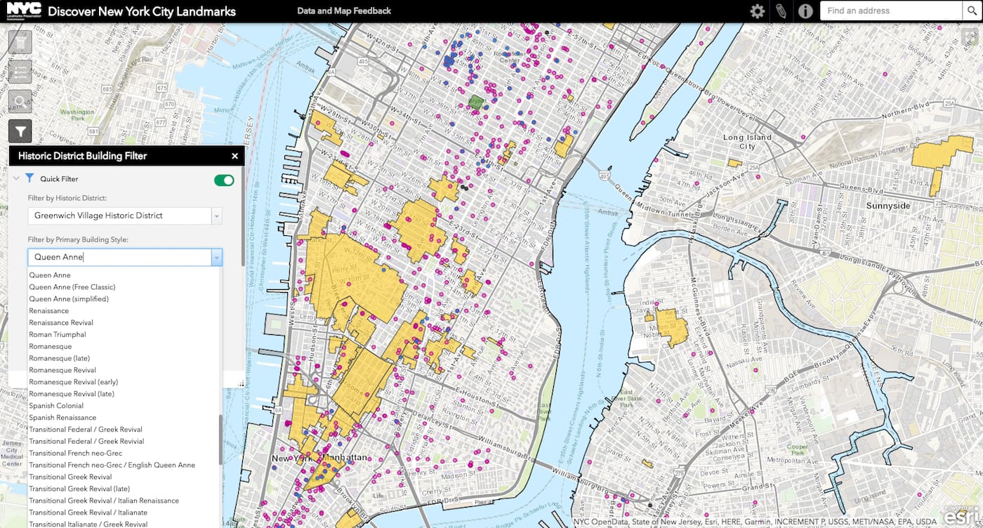
Task: Click the pencil edit icon in header
Action: (781, 11)
